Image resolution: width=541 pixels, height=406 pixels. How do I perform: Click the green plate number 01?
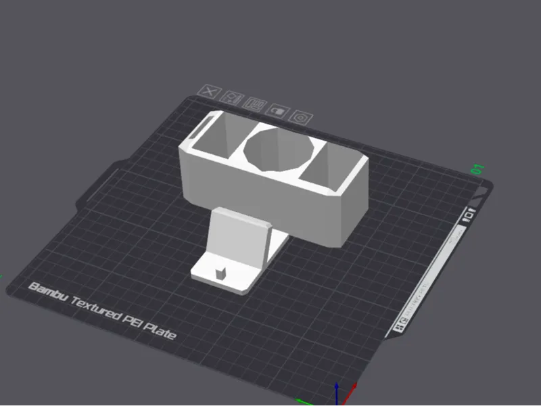(x=477, y=169)
